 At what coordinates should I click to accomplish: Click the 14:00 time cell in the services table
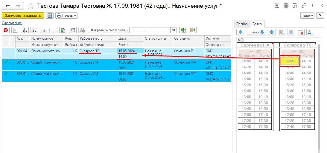[x=130, y=56]
